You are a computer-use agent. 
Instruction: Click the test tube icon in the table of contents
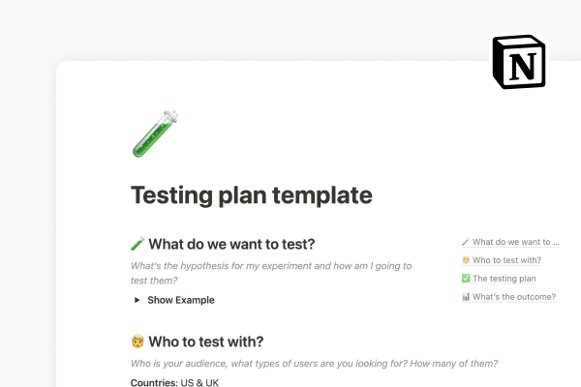(x=466, y=242)
